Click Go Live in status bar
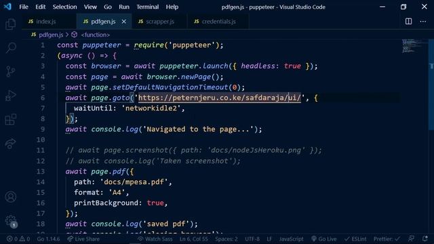Image resolution: width=434 pixels, height=244 pixels. (x=323, y=239)
